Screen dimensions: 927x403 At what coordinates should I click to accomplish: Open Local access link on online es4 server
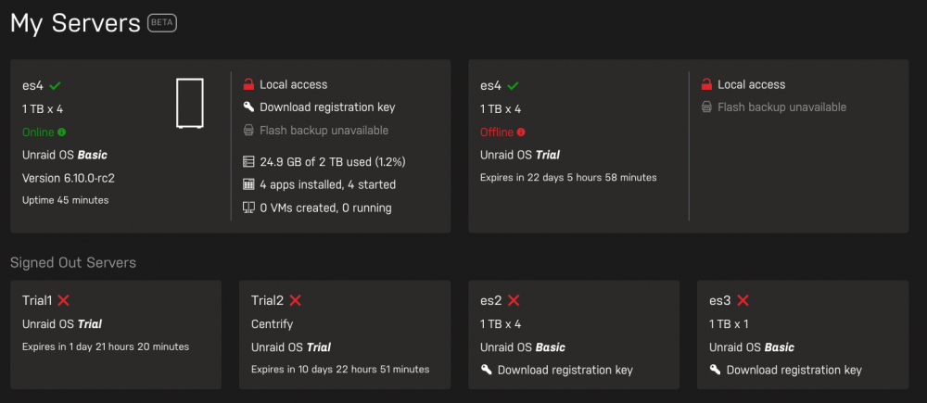coord(293,84)
